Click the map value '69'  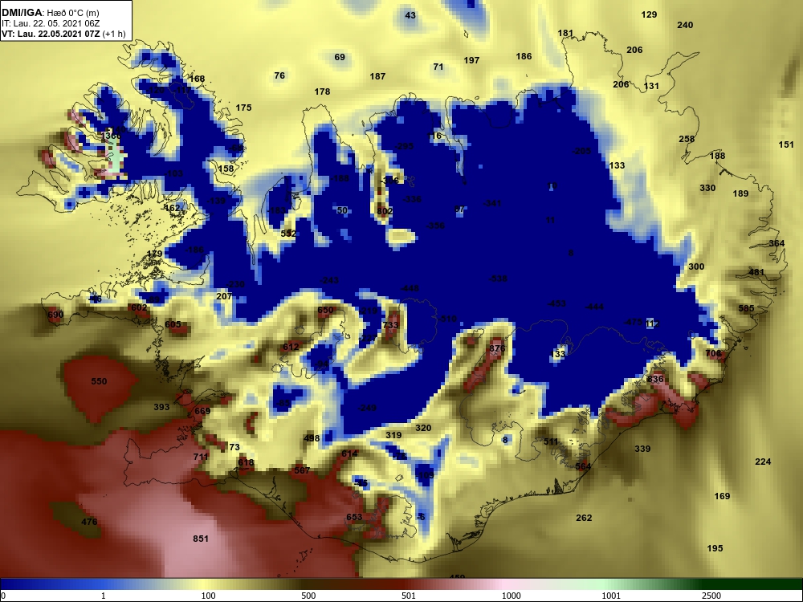(x=340, y=57)
